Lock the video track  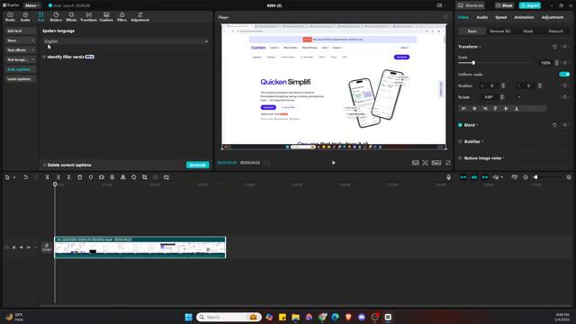(x=14, y=247)
